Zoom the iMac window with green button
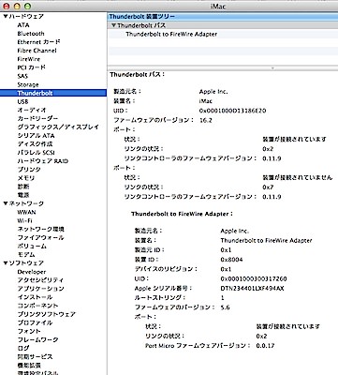 coord(27,6)
